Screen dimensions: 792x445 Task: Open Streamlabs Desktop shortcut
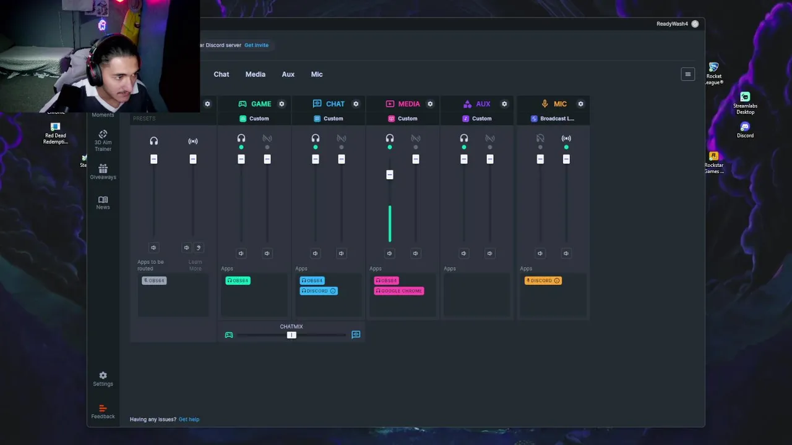click(745, 103)
